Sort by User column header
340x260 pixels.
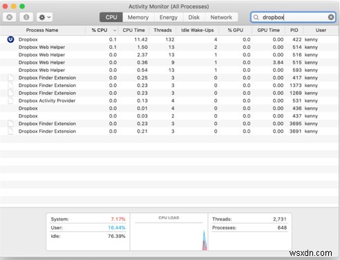tap(321, 30)
